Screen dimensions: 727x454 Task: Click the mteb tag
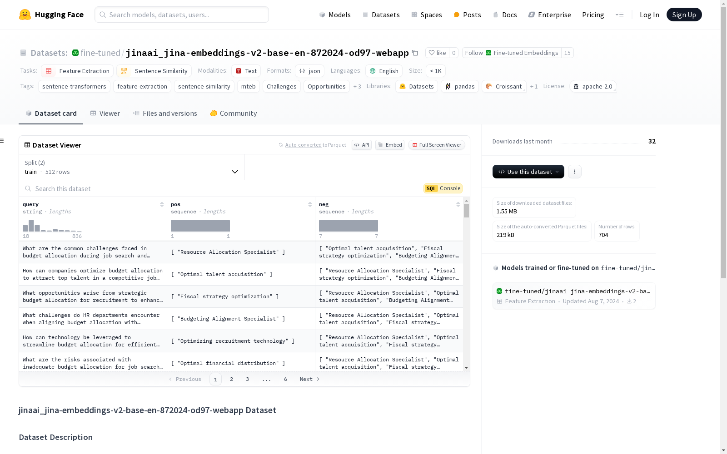pos(249,86)
